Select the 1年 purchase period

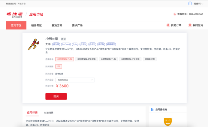[x=59, y=67]
